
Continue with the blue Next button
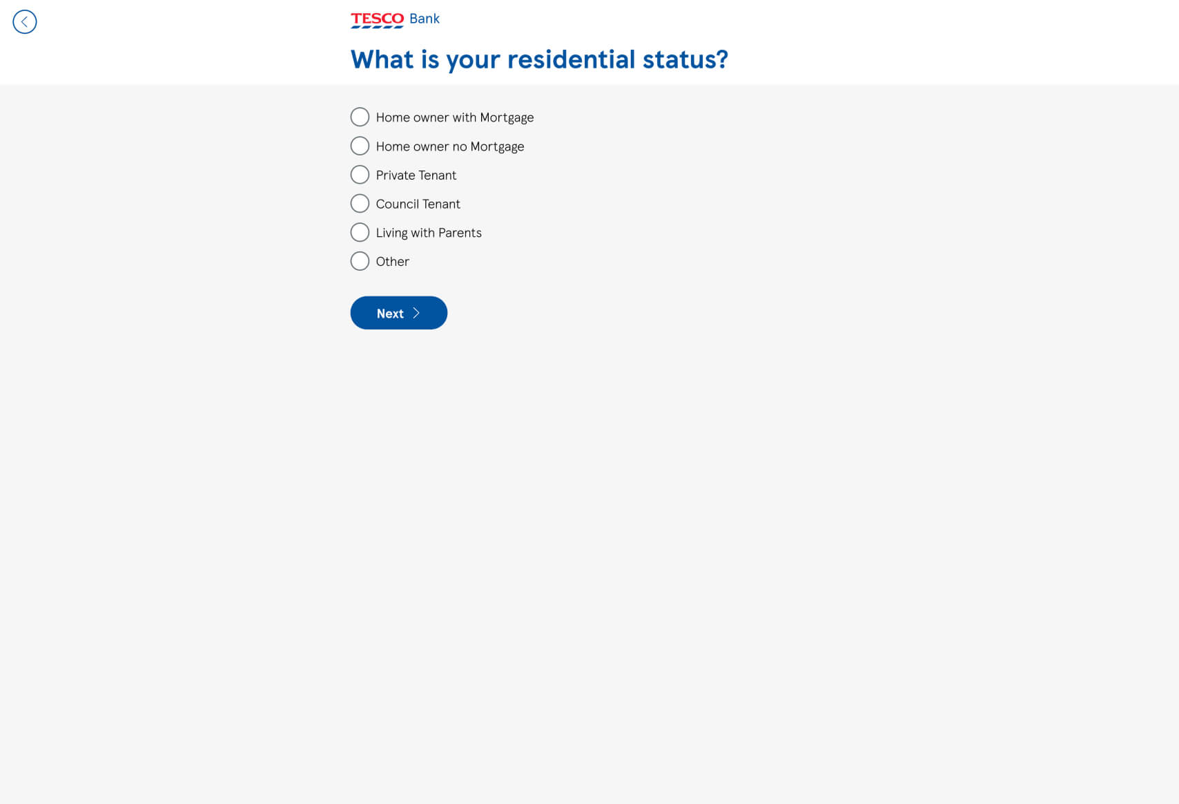point(399,313)
